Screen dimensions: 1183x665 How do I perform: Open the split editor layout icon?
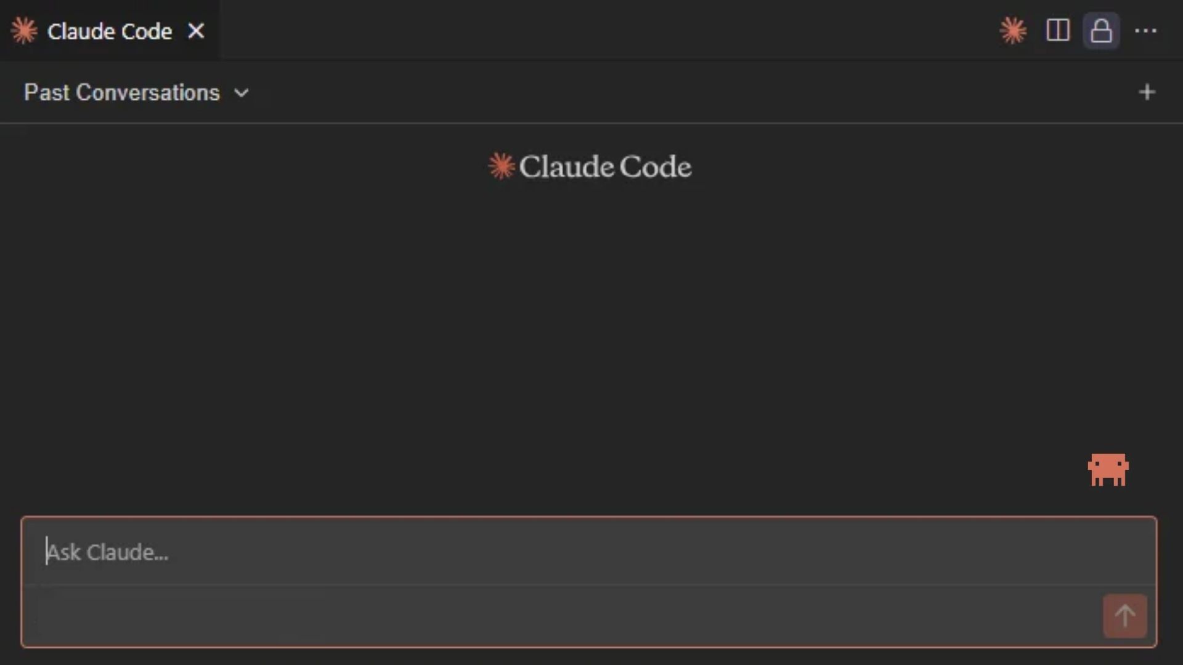(x=1058, y=30)
